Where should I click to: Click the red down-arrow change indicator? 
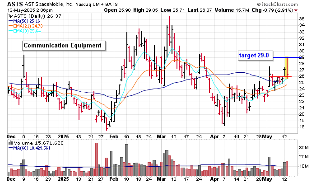pos(296,10)
